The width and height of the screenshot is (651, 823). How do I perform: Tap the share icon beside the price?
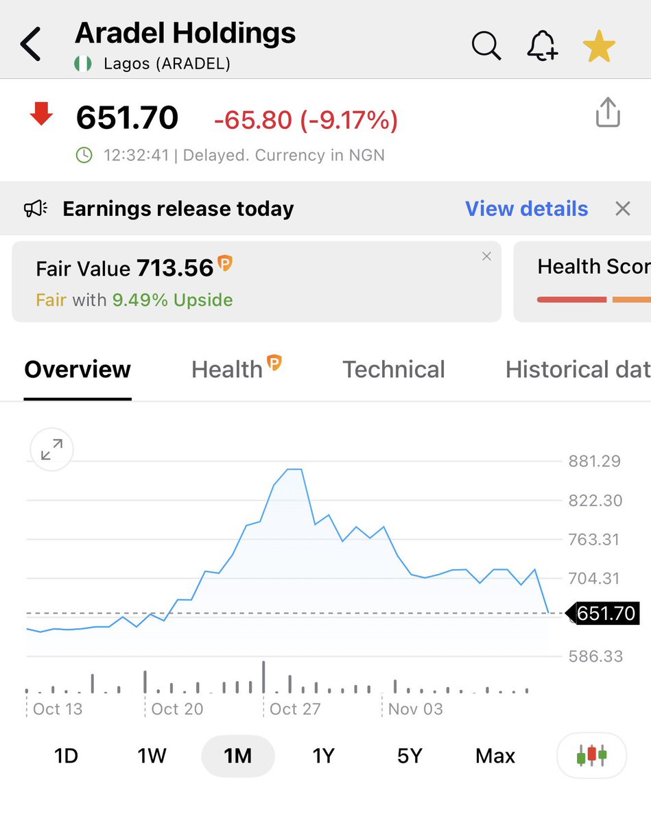coord(608,112)
